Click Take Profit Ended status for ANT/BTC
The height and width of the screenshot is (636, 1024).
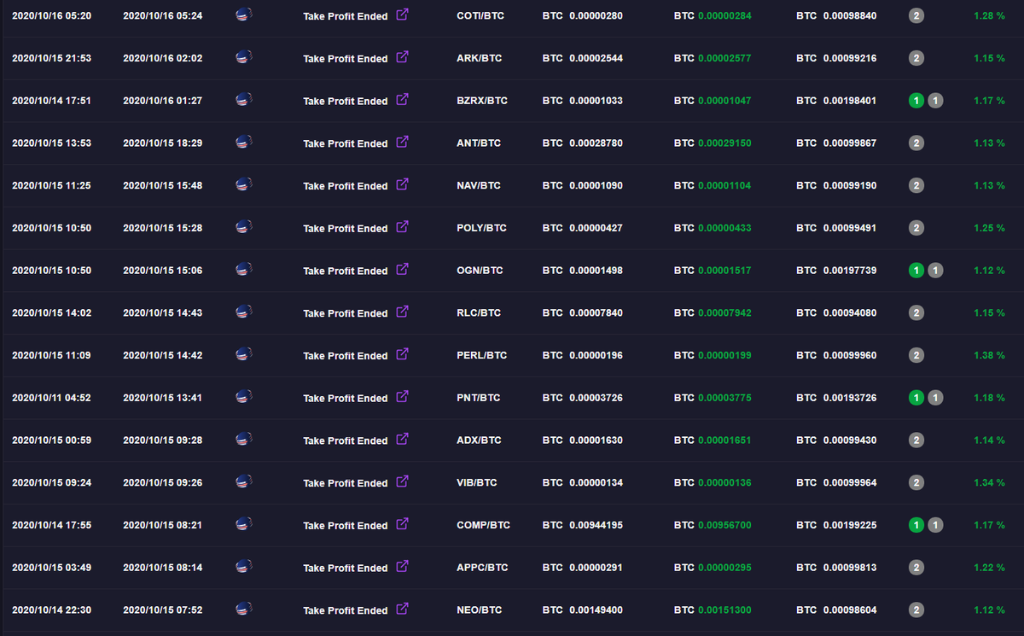[345, 143]
